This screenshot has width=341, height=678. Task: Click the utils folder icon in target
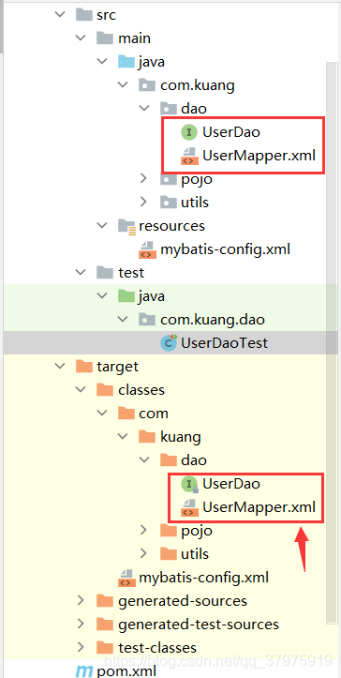[x=169, y=553]
